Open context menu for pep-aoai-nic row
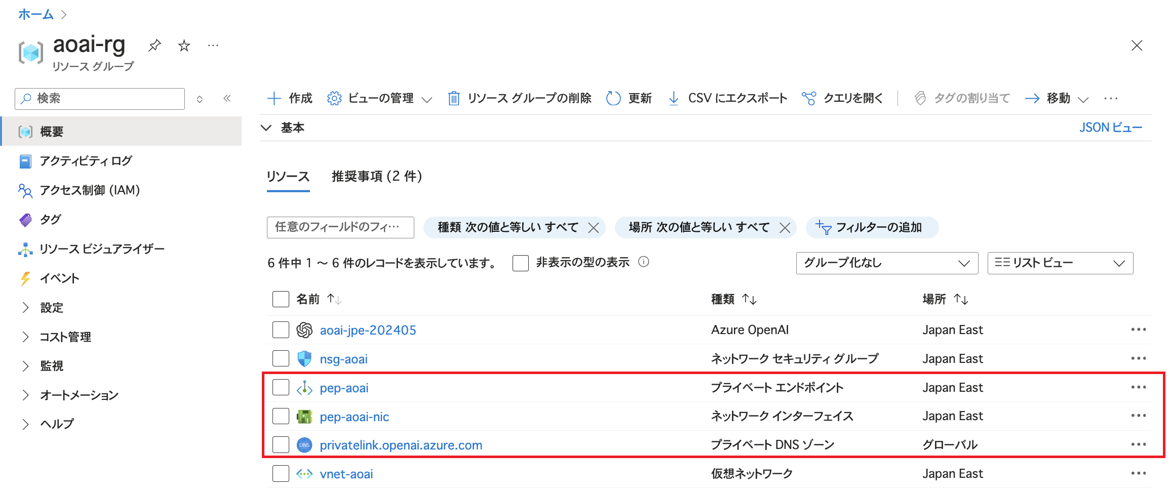1170x492 pixels. click(x=1138, y=416)
